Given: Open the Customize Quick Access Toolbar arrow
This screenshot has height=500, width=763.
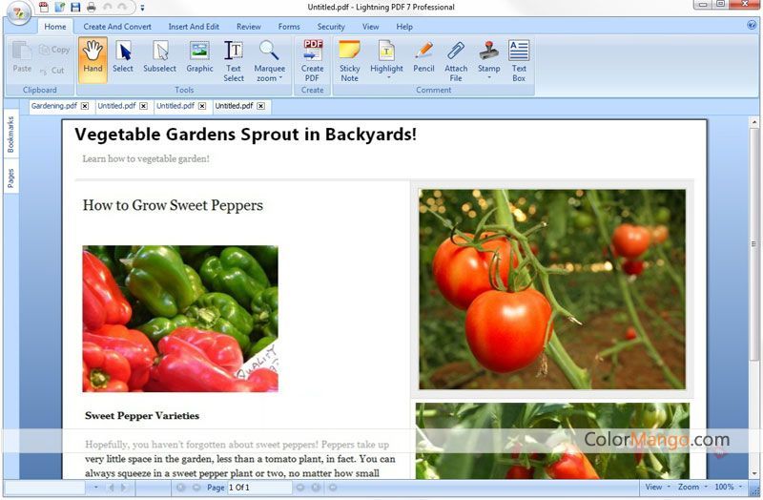Looking at the screenshot, I should [142, 8].
